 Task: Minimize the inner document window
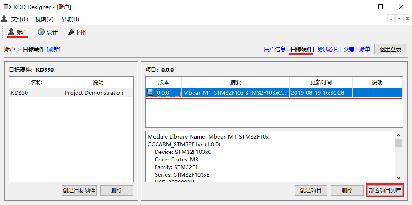pos(391,19)
